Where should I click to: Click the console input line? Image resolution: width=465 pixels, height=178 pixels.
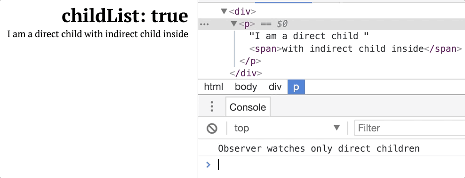338,165
